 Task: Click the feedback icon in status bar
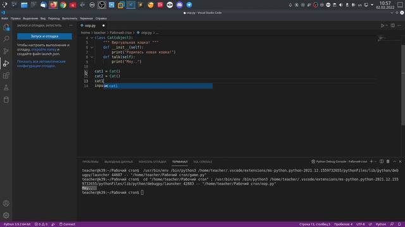tap(392, 224)
